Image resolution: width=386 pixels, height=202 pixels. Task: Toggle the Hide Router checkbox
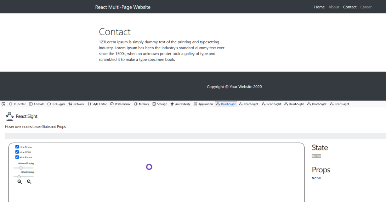[x=17, y=147]
